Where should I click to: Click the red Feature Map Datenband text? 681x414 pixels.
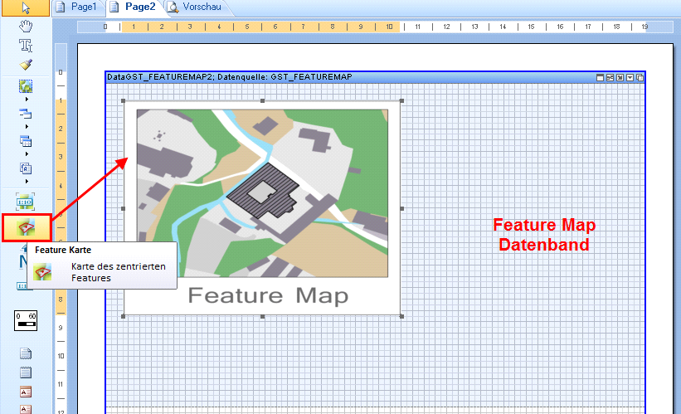click(x=543, y=235)
